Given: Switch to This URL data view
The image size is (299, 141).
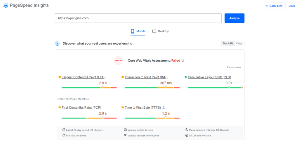Looking at the screenshot, I should [x=228, y=43].
